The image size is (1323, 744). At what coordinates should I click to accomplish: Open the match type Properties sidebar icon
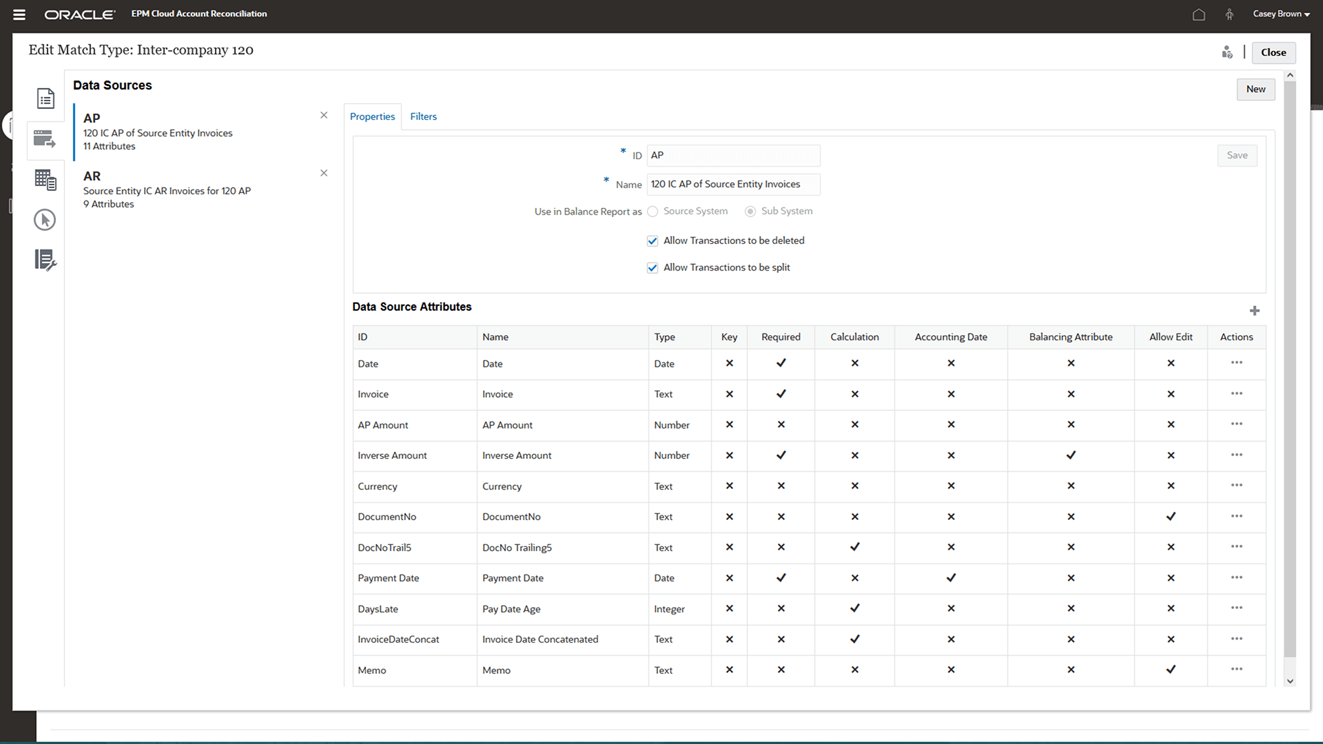[45, 99]
